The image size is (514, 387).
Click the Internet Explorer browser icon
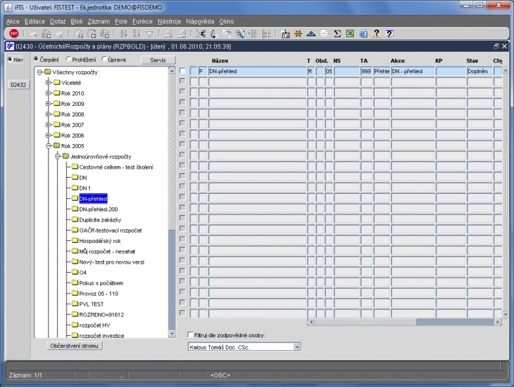tap(363, 34)
